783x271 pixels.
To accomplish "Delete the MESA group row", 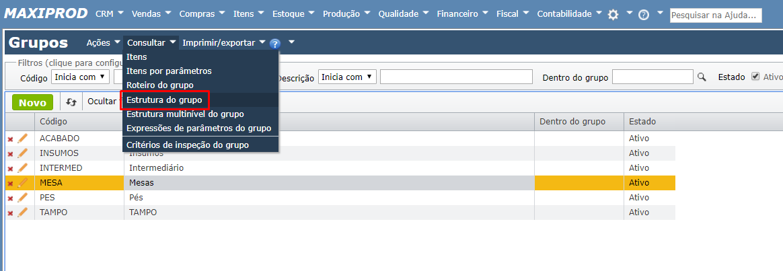I will (x=10, y=184).
